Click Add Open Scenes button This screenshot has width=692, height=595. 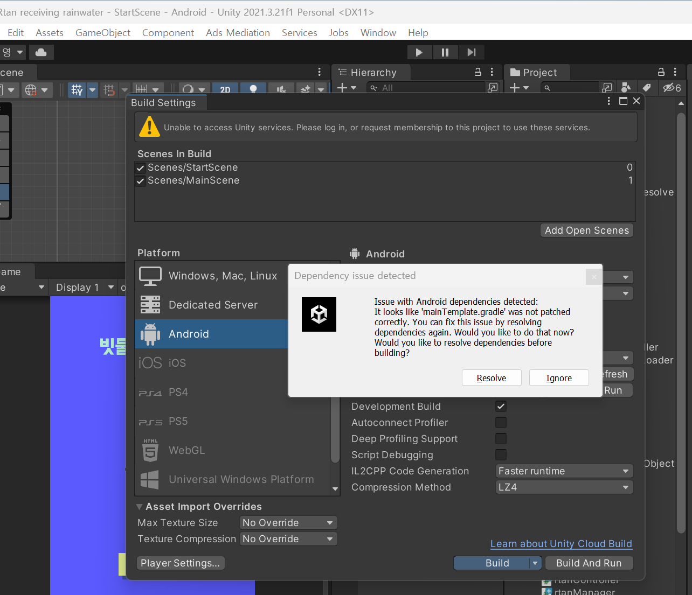click(x=587, y=230)
